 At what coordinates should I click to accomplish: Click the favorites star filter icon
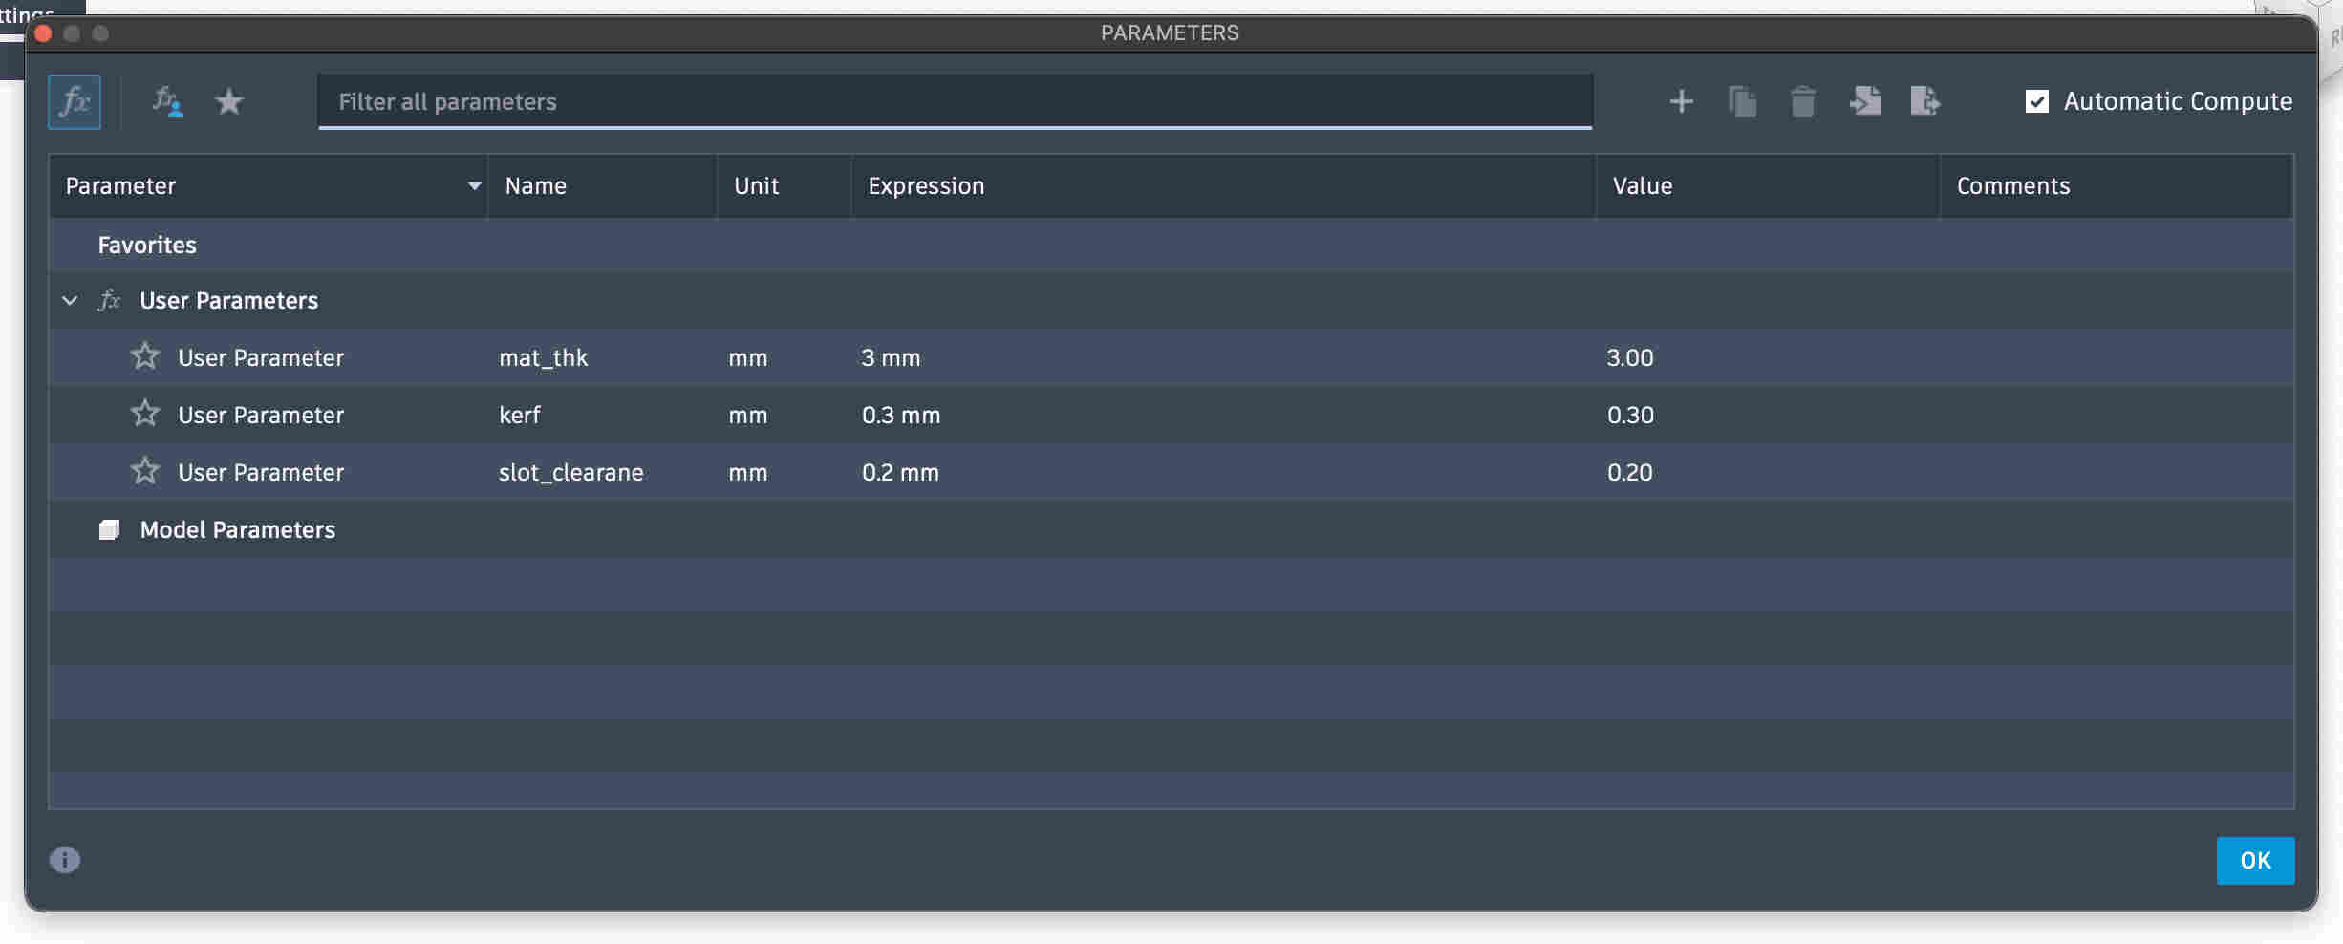(x=229, y=101)
